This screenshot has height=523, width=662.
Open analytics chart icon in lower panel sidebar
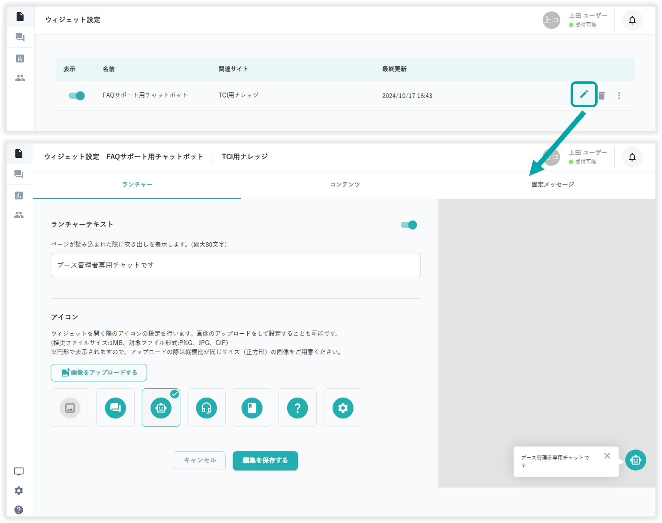pos(19,196)
